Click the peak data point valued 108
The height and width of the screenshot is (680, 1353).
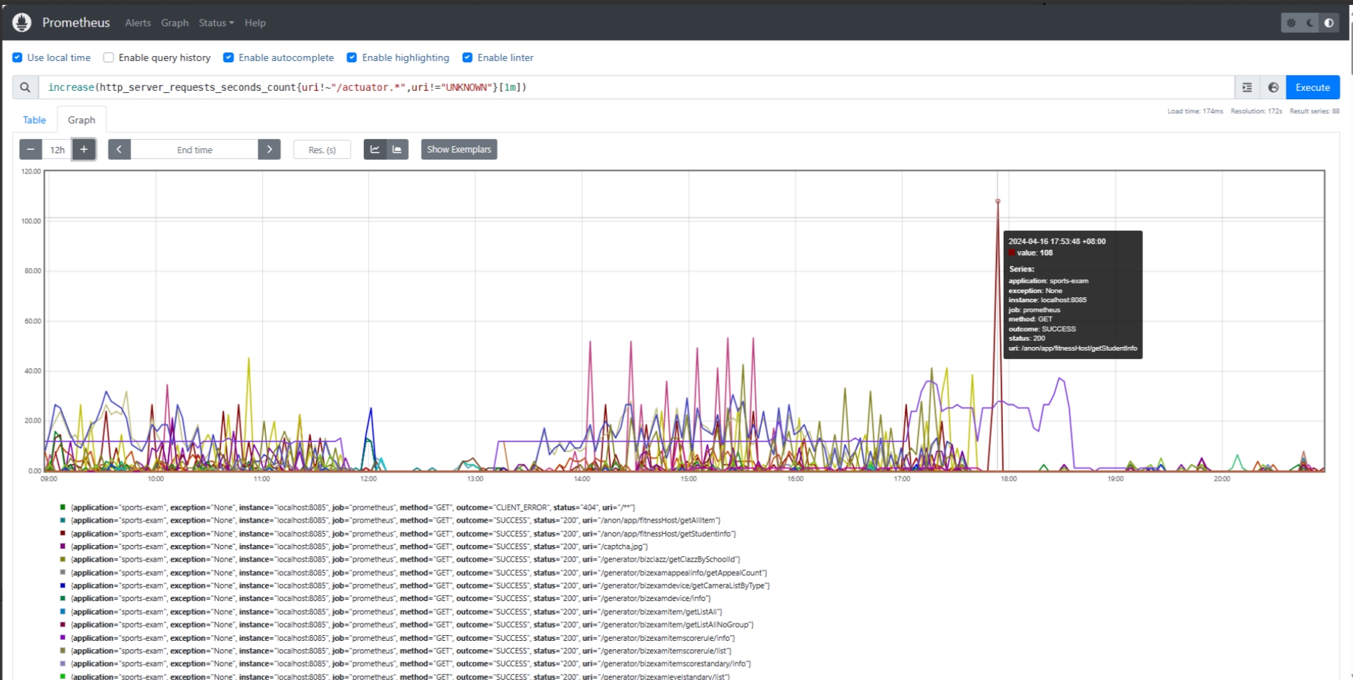998,201
